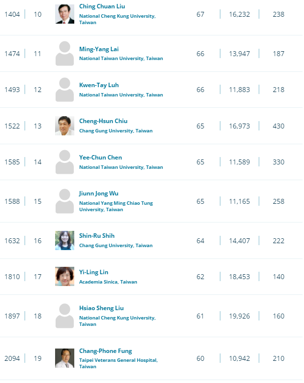
Task: Click Kwen-Tay Luh's placeholder avatar icon
Action: [x=64, y=90]
